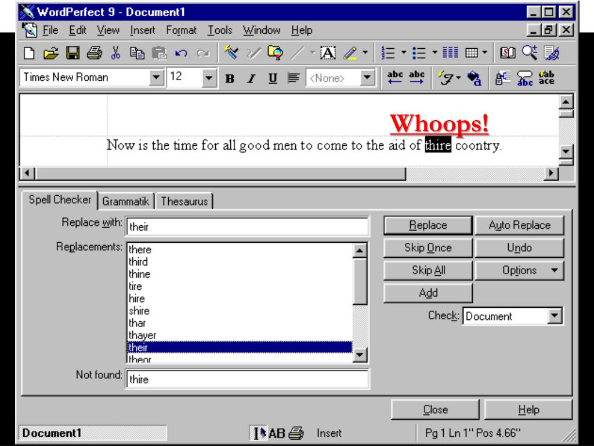Open the Tools menu

coord(220,30)
